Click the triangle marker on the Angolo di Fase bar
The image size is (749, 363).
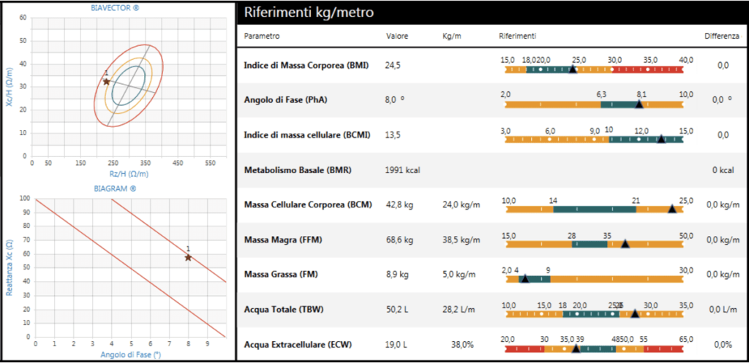[639, 104]
